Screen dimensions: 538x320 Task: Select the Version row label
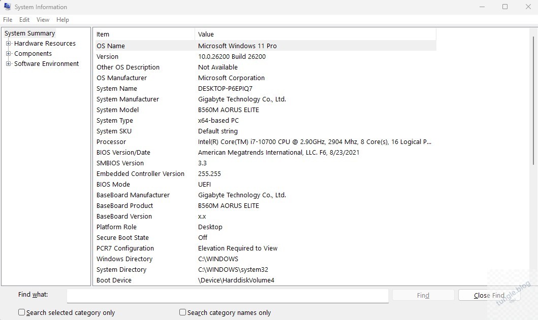pos(107,56)
